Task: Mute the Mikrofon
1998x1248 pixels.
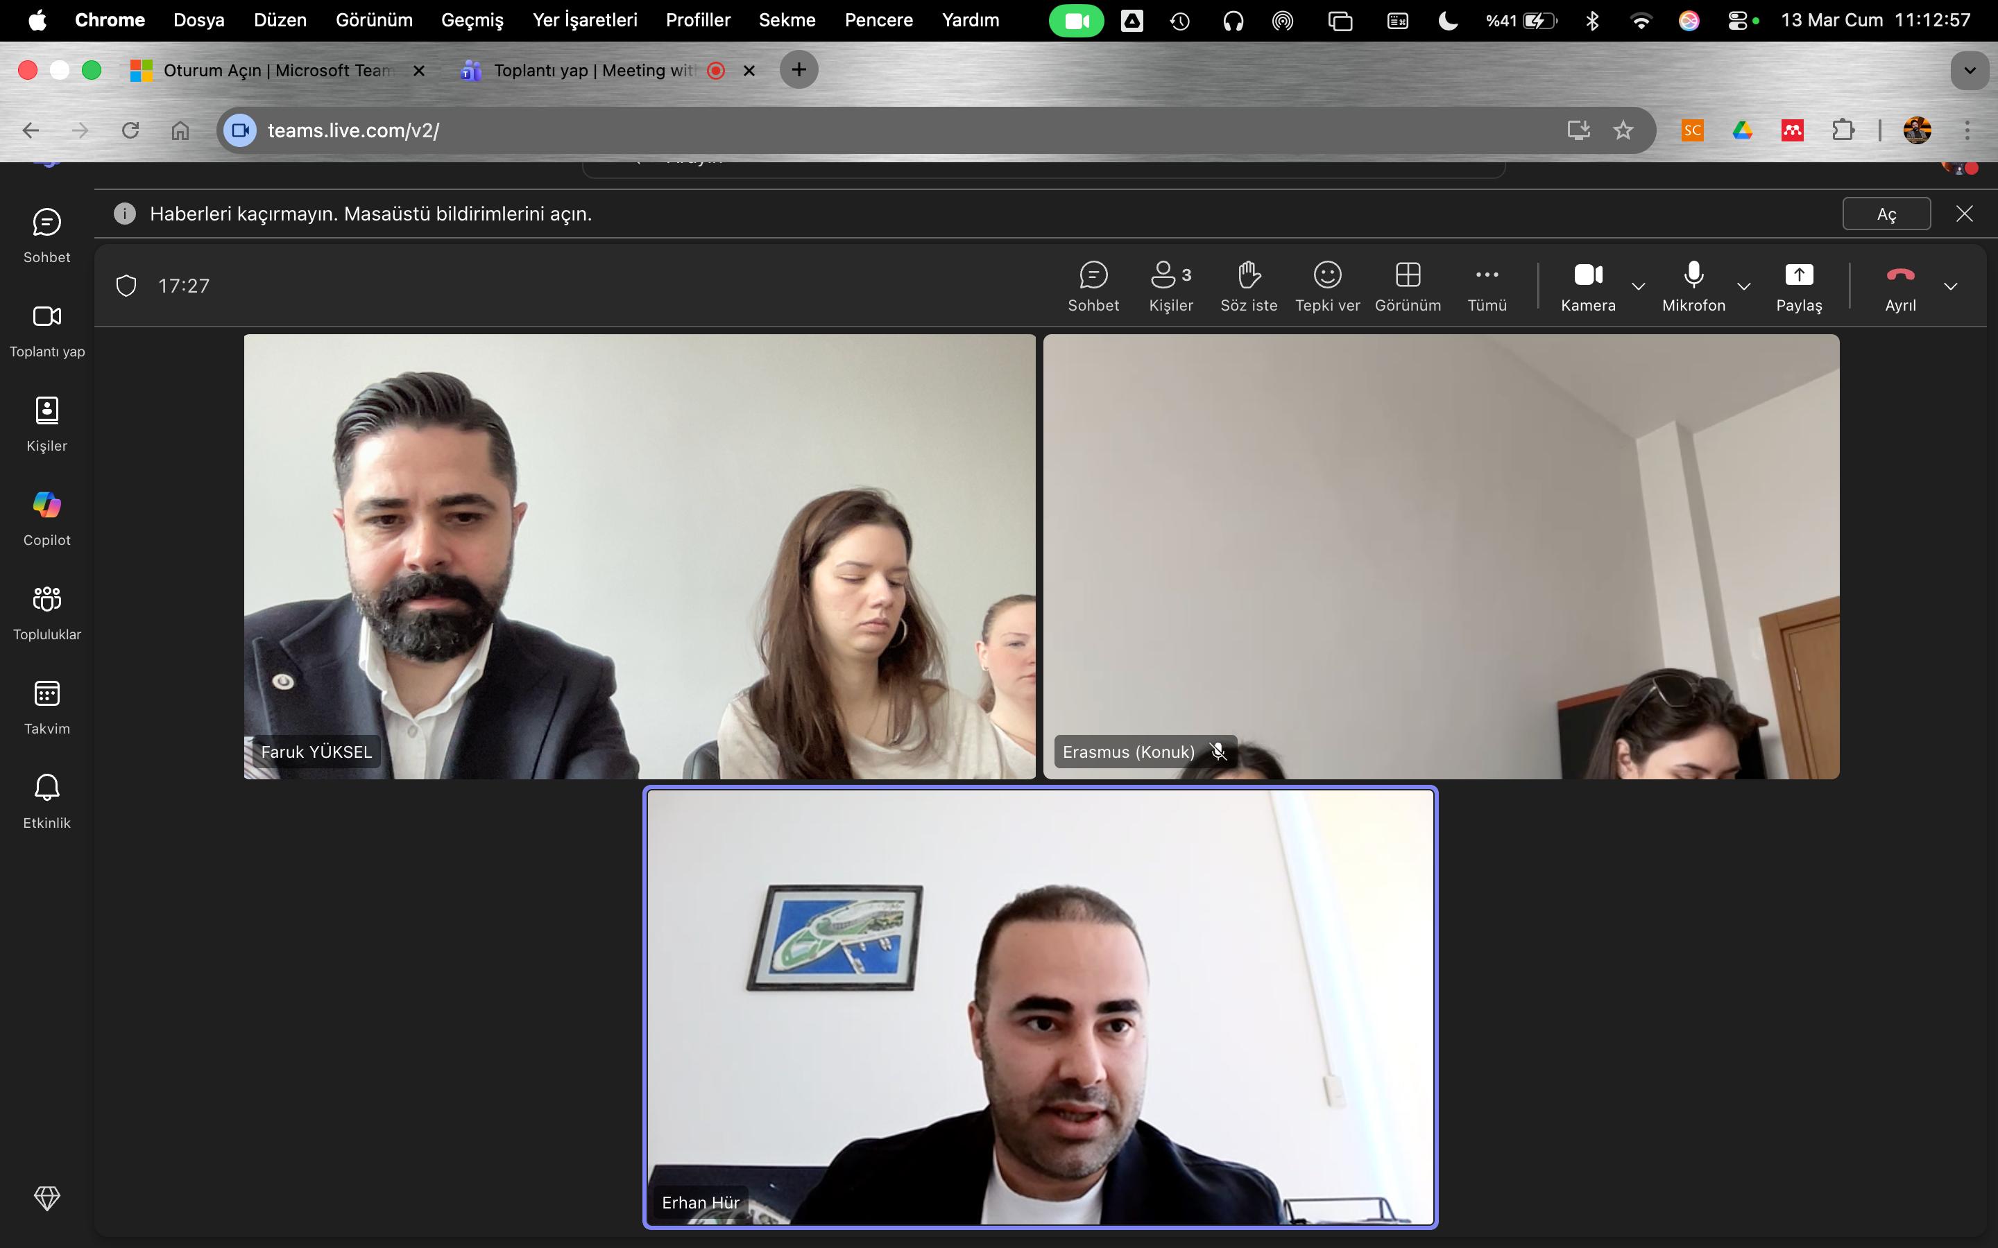Action: (1693, 286)
